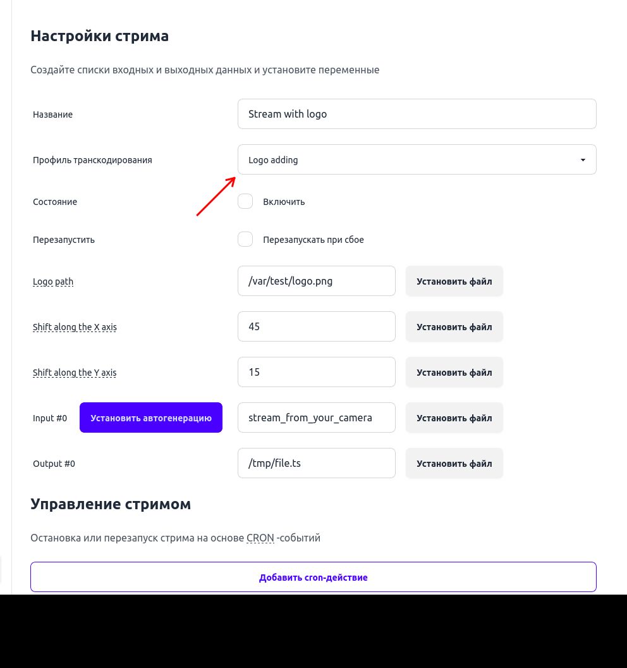Select the stream_from_your_camera input field

(x=316, y=417)
